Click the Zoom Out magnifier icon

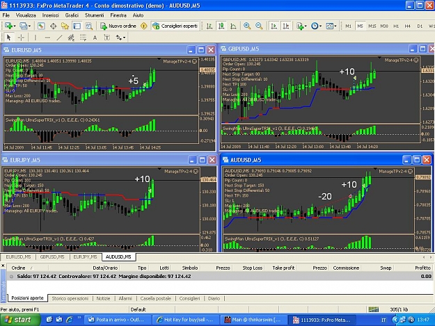(259, 26)
